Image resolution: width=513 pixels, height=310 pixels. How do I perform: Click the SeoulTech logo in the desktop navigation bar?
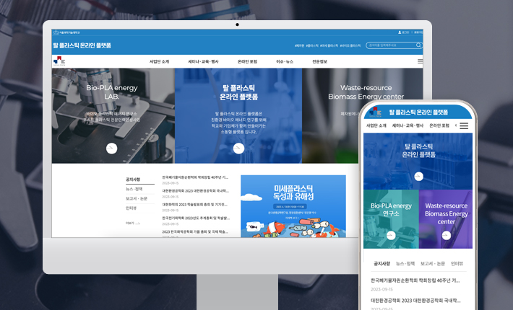pos(59,61)
